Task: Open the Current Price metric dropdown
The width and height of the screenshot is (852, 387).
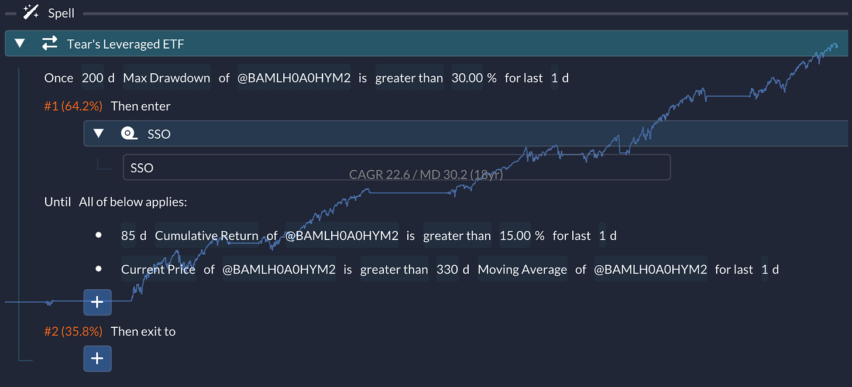Action: coord(158,269)
